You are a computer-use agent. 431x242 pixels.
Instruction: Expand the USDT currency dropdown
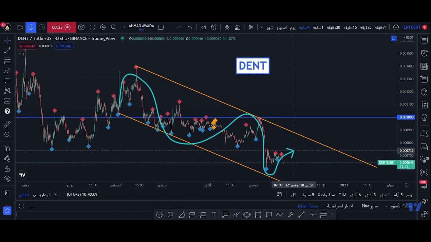coord(409,38)
